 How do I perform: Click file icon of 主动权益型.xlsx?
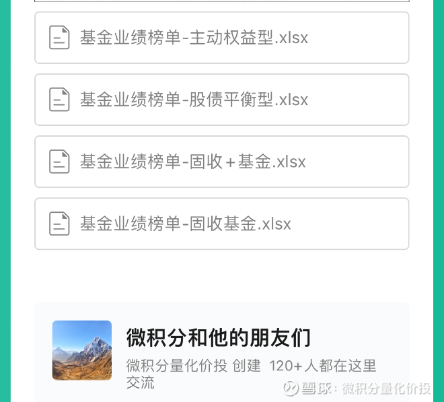(x=59, y=38)
